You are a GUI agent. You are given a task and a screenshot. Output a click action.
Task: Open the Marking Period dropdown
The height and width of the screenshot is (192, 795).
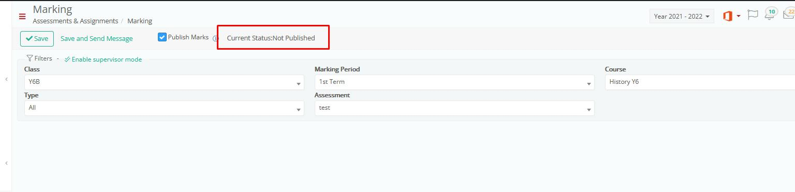click(454, 82)
